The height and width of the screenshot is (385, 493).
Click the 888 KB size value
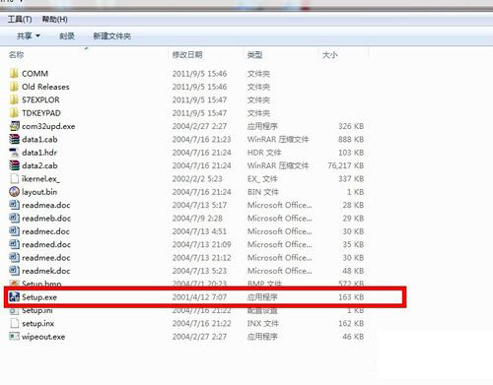(x=351, y=140)
